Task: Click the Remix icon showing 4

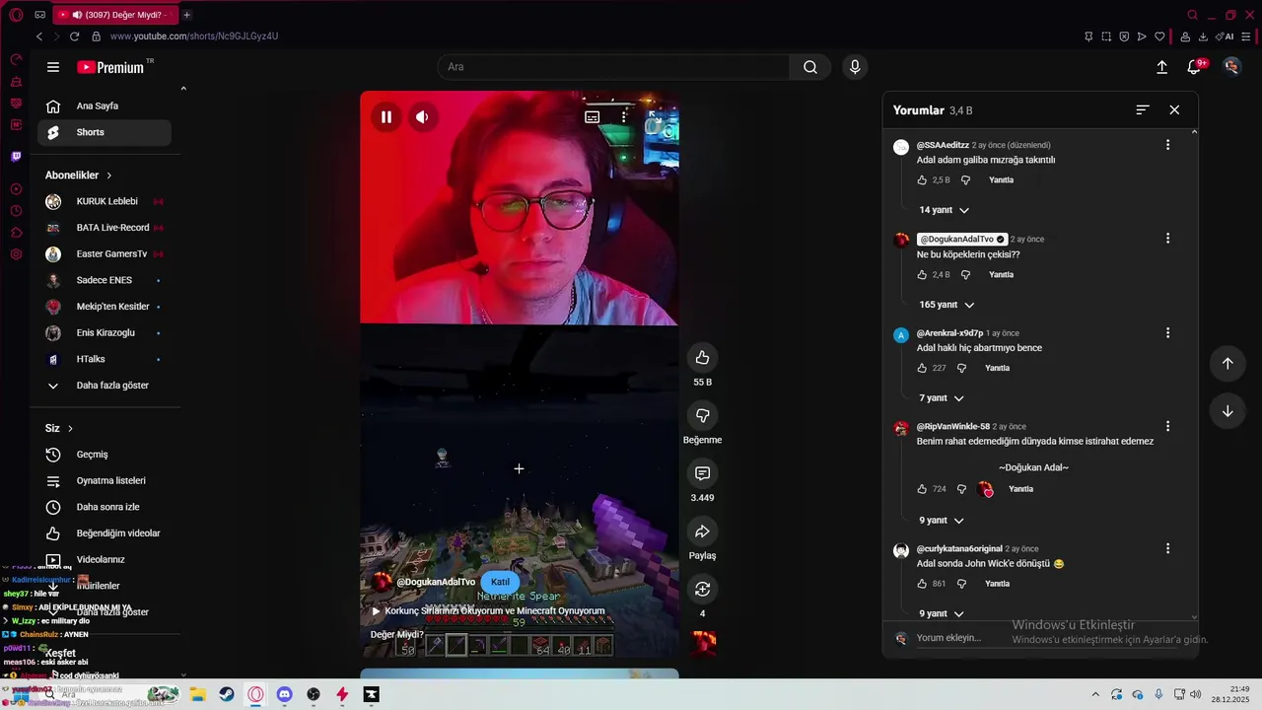Action: click(x=702, y=589)
